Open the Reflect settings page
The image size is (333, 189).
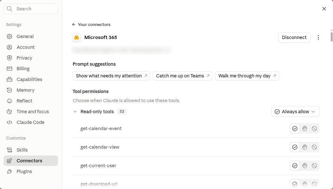coord(31,101)
